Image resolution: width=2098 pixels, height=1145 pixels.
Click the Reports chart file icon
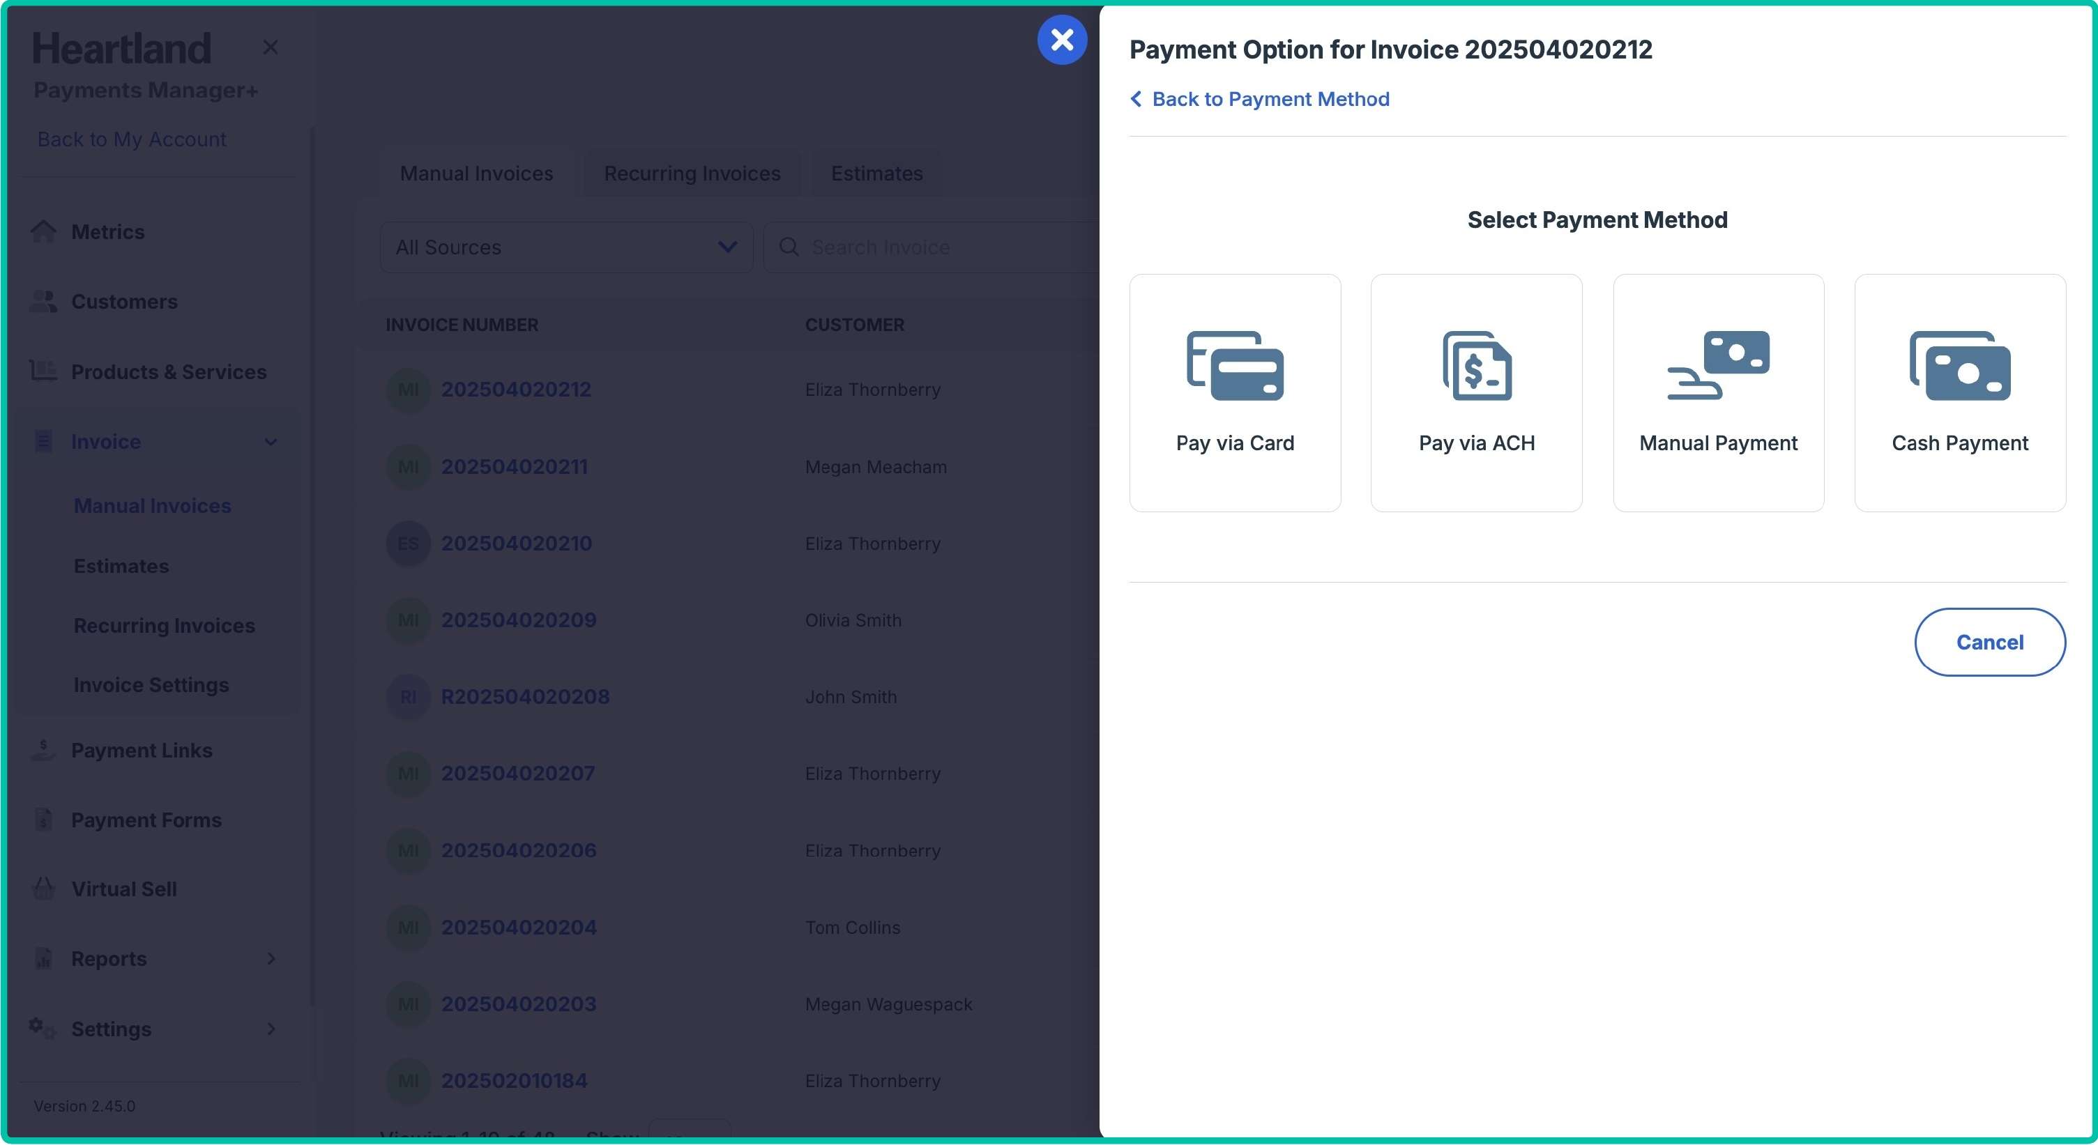click(43, 960)
